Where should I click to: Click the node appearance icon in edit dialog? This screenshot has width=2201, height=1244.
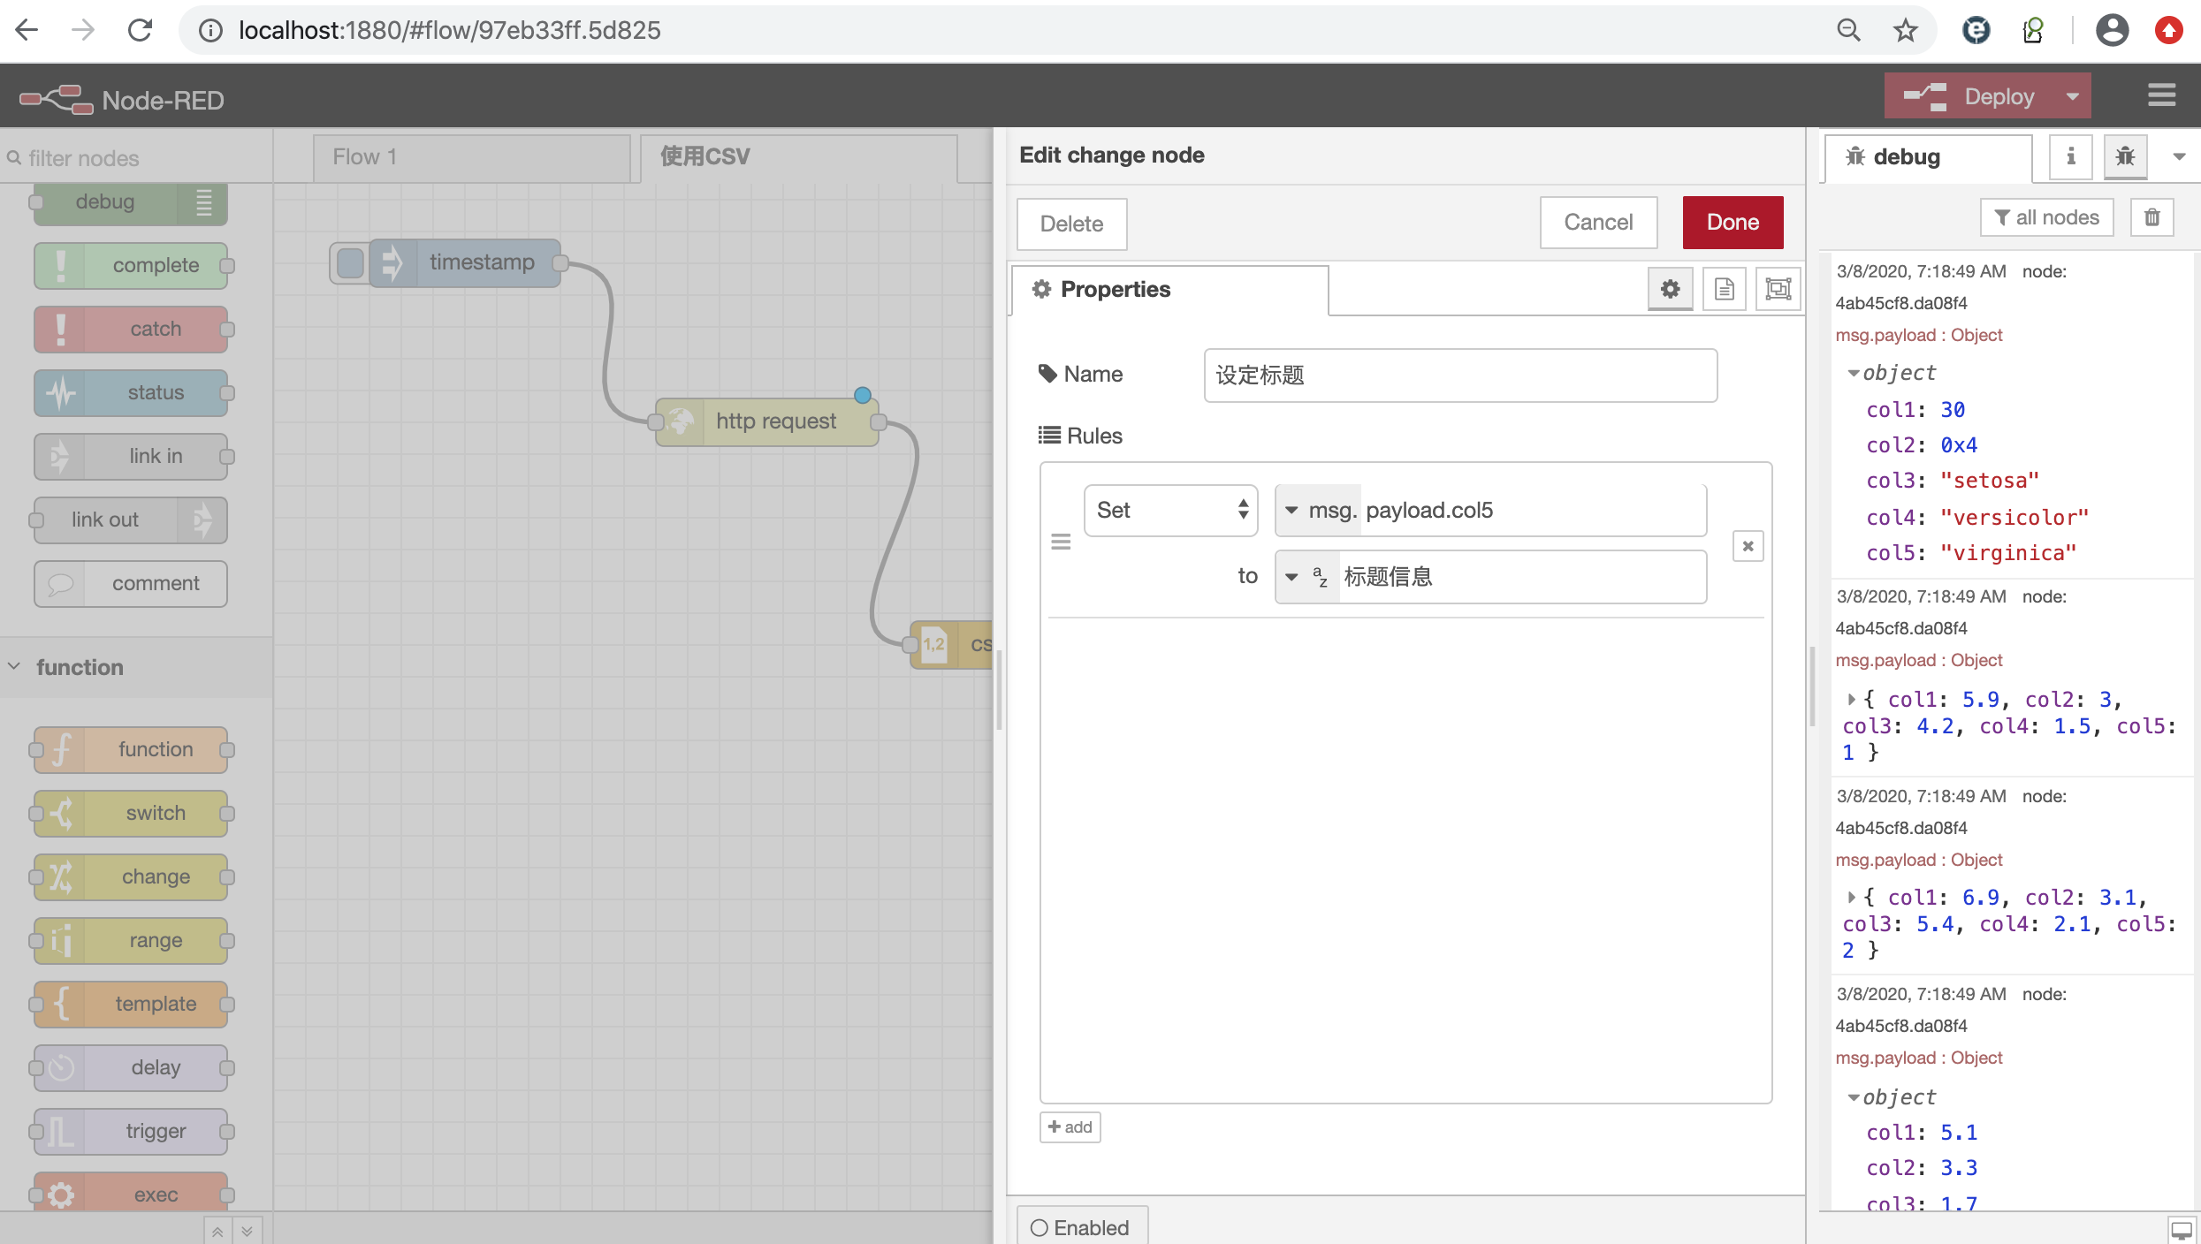click(x=1778, y=288)
